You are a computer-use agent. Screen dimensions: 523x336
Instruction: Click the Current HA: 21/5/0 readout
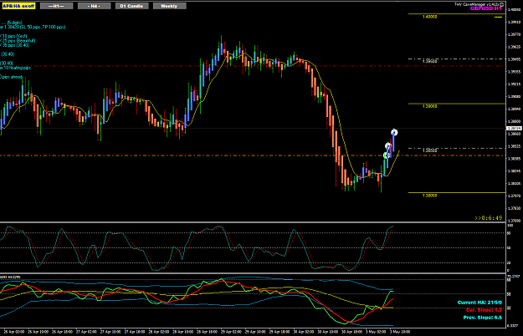[x=479, y=303]
